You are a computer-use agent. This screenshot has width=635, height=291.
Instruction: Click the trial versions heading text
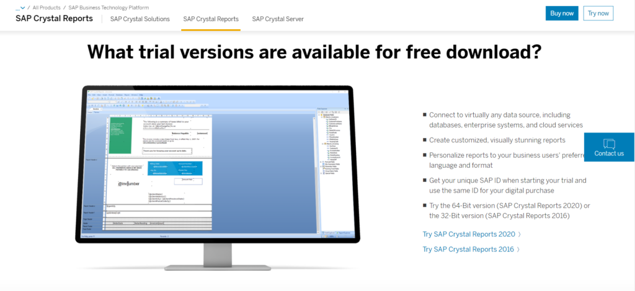(x=314, y=52)
